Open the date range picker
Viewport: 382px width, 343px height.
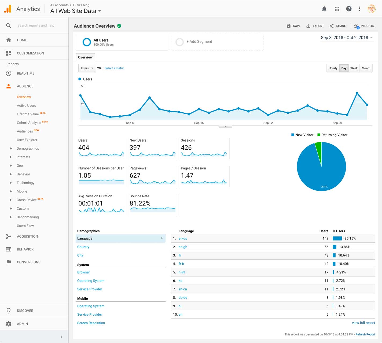pyautogui.click(x=347, y=38)
